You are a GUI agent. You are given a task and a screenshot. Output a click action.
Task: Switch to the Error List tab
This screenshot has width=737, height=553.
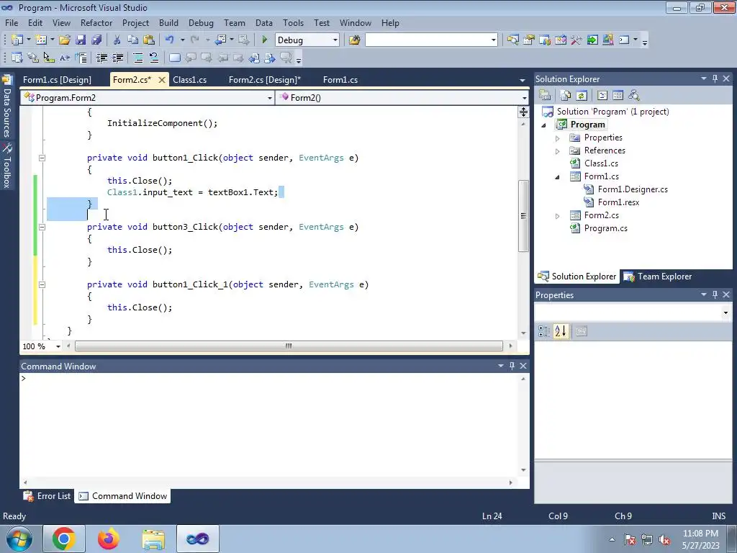tap(48, 496)
